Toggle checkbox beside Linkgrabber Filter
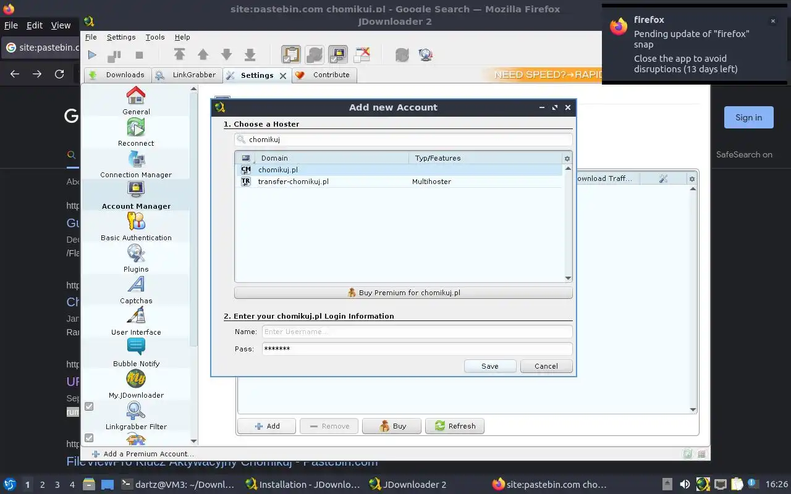This screenshot has width=791, height=494. click(x=89, y=438)
